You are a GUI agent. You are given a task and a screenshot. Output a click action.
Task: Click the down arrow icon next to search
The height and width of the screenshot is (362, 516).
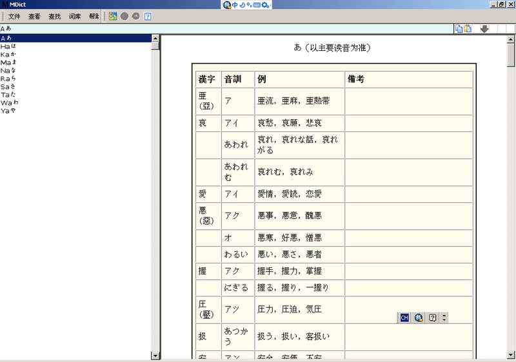(x=484, y=28)
